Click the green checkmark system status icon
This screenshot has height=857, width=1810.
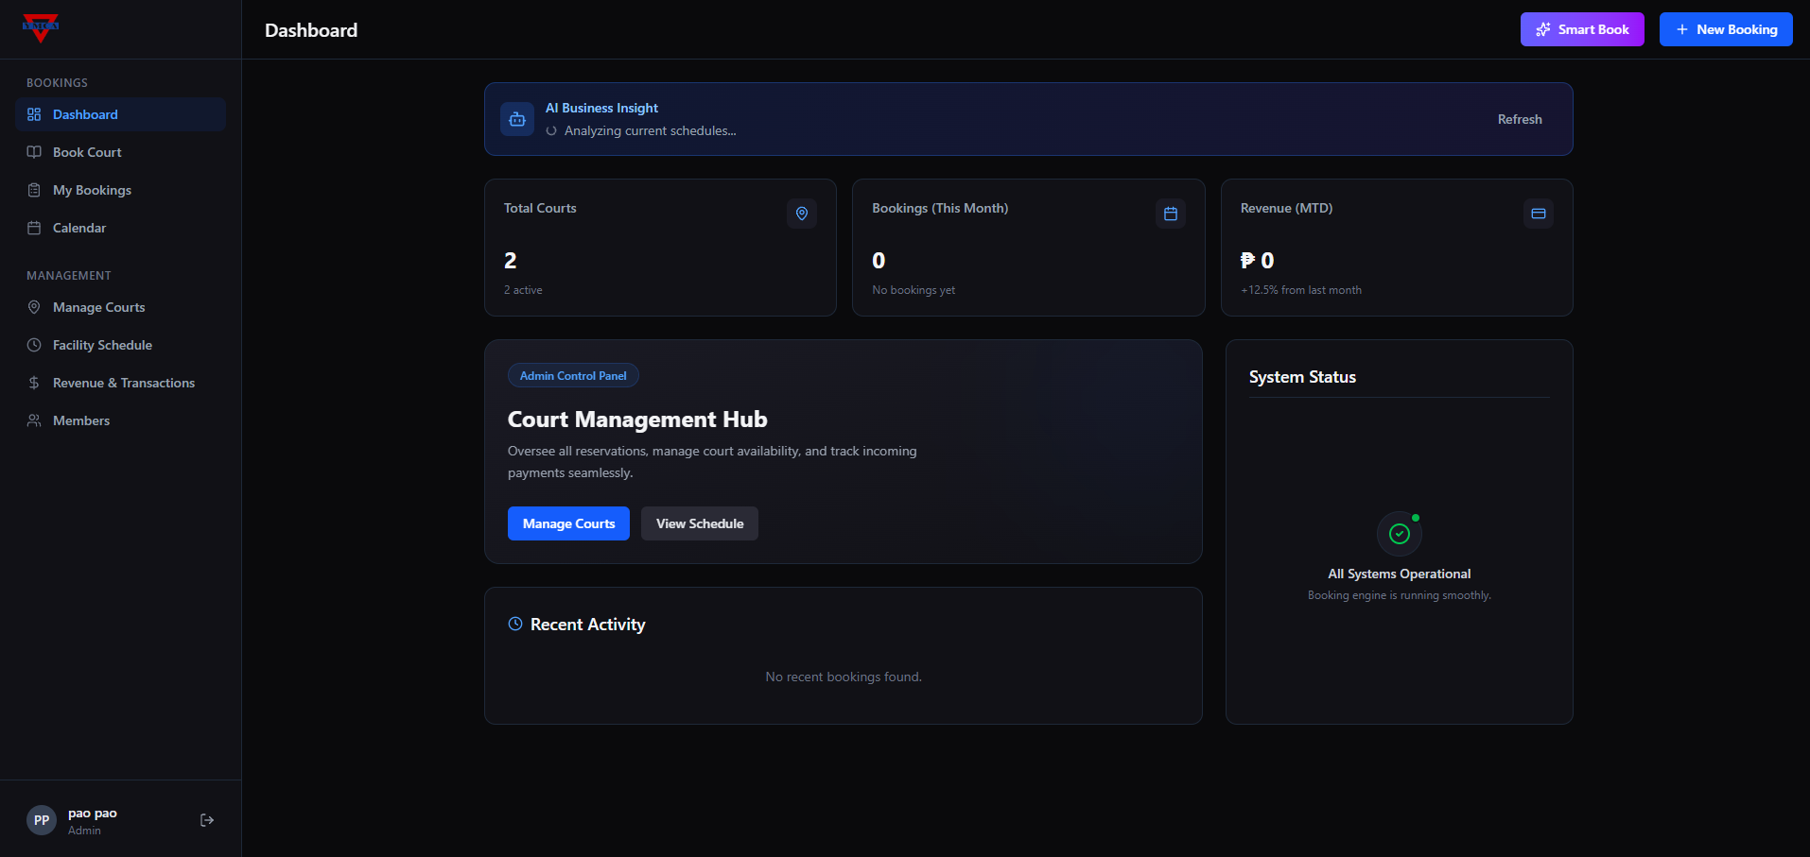(1400, 534)
